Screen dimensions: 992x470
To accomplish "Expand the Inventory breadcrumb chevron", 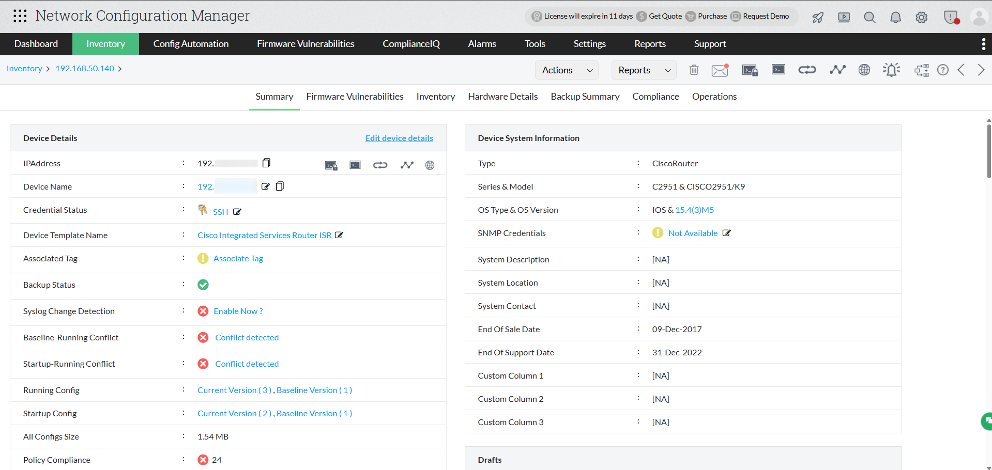I will click(47, 68).
